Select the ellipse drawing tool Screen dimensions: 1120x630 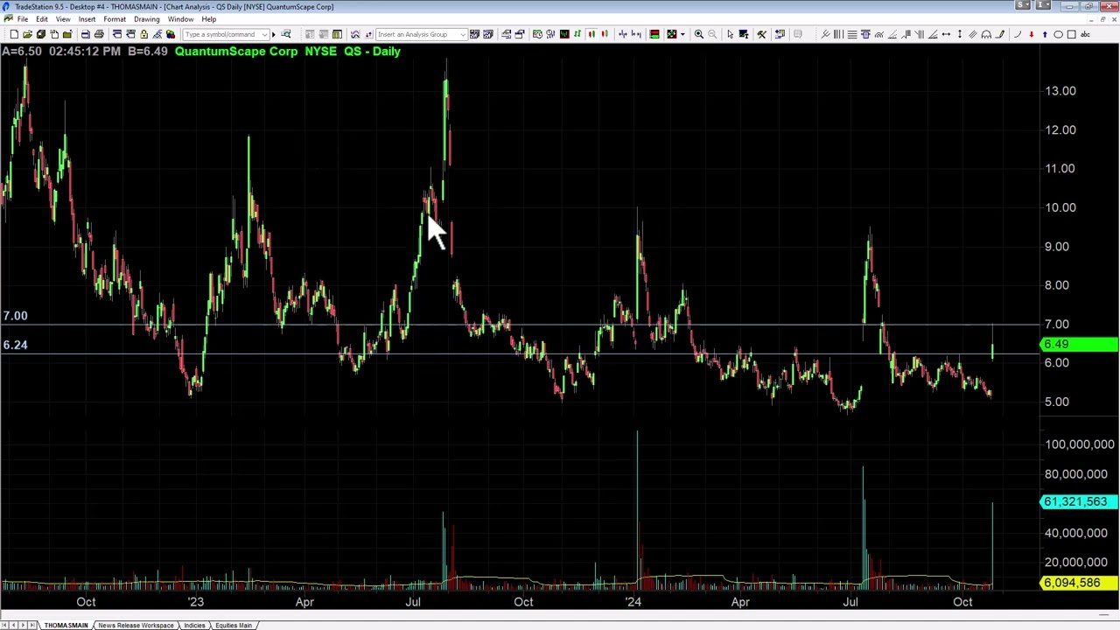coord(1058,34)
